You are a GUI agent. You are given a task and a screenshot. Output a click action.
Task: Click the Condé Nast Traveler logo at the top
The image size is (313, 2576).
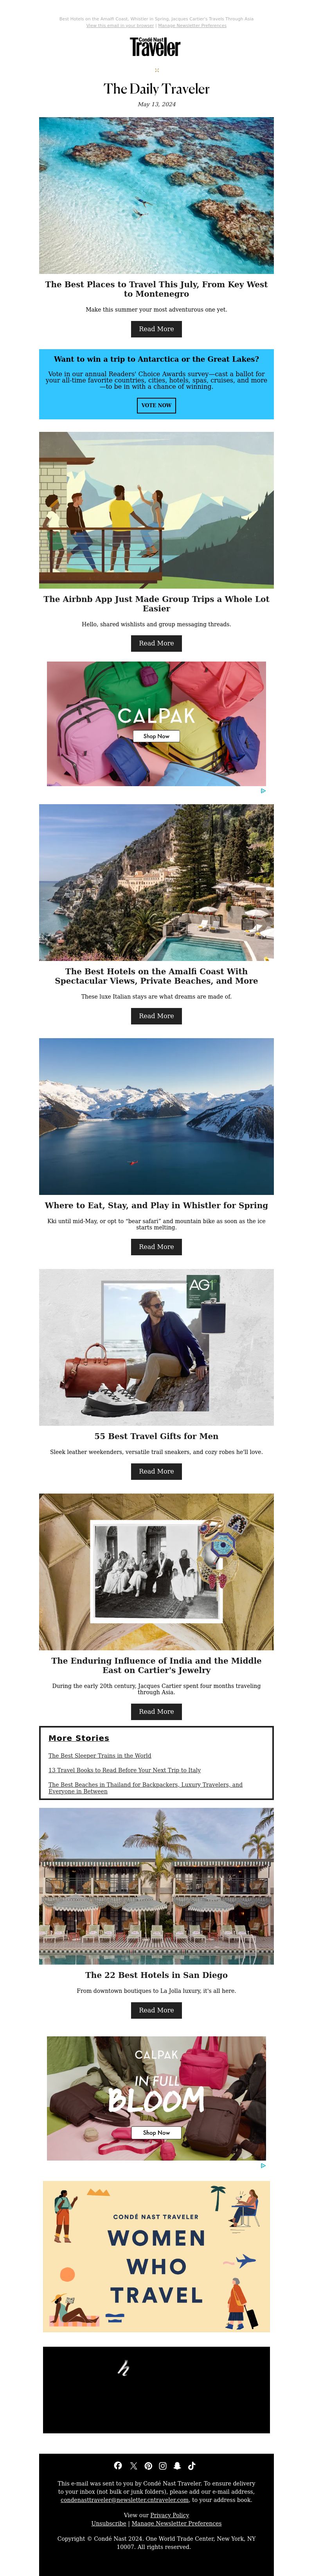pos(155,46)
